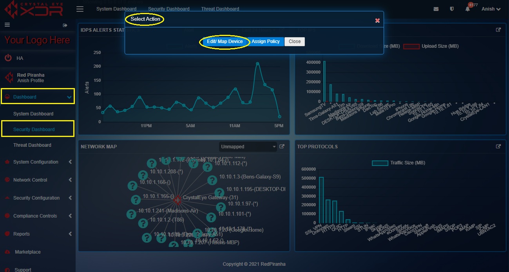Select the 10.10.1.101 unknown device node
509x272 pixels.
[211, 218]
